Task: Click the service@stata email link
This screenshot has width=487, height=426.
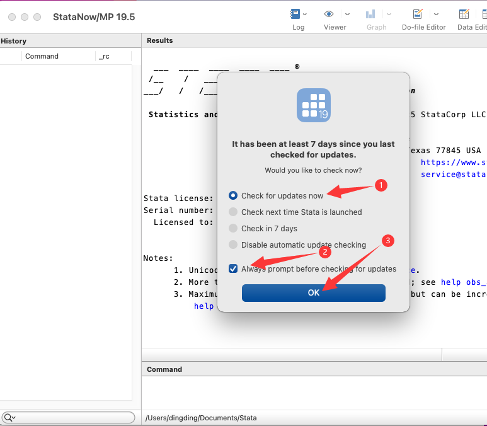Action: click(453, 175)
